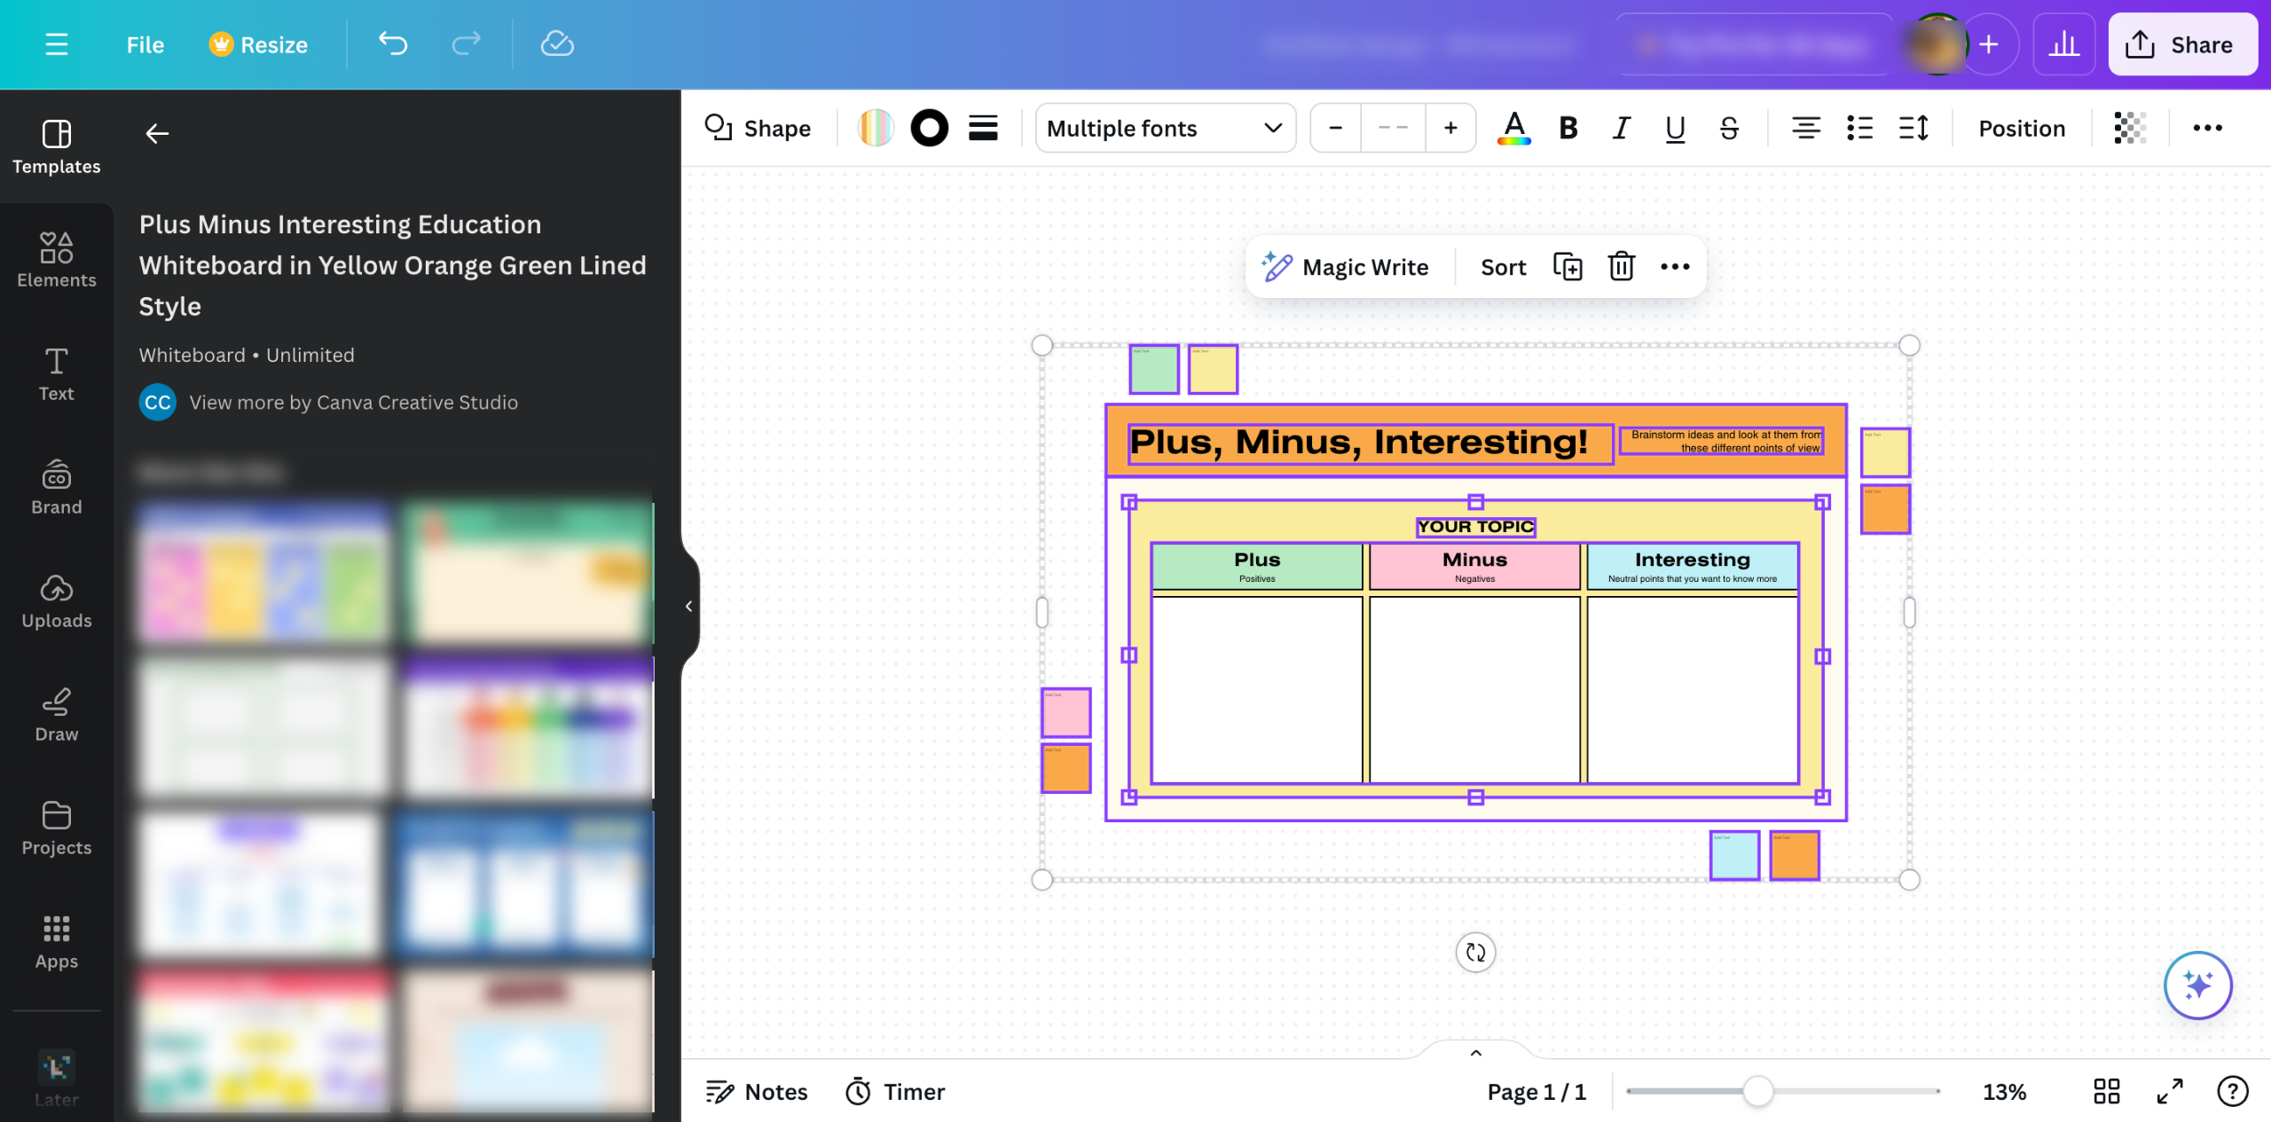Screen dimensions: 2271x1122
Task: Toggle strikethrough formatting
Action: coord(1729,129)
